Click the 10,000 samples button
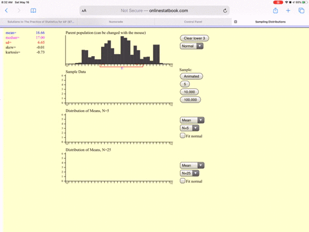 click(189, 92)
